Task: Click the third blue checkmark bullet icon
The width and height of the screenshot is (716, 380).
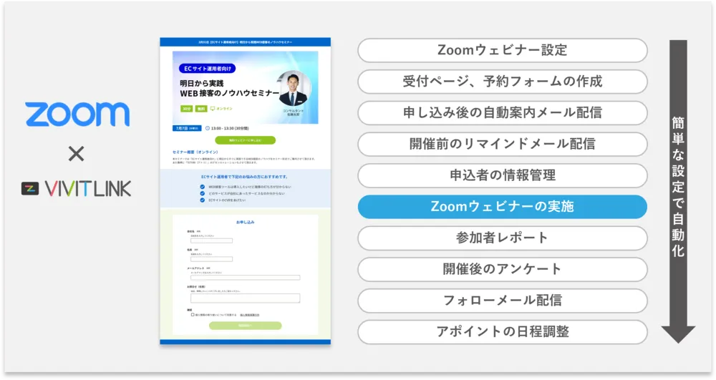Action: point(203,200)
